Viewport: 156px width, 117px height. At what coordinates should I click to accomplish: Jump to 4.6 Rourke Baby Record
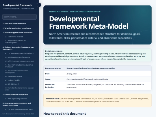(x=13, y=77)
